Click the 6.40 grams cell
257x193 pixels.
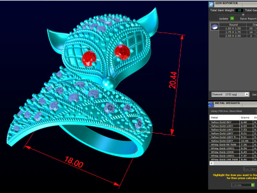point(246,122)
